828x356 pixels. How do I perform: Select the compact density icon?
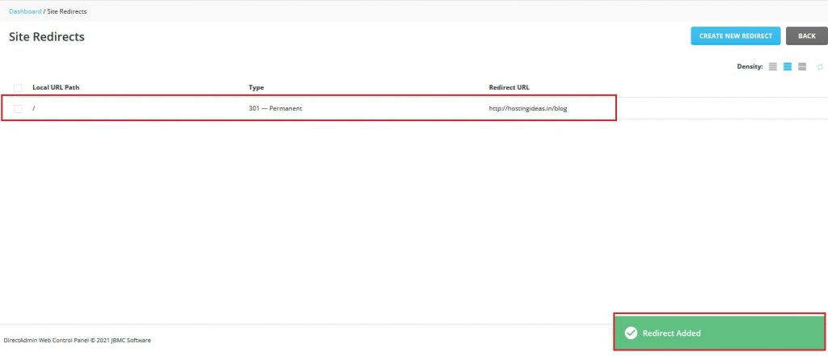coord(772,67)
